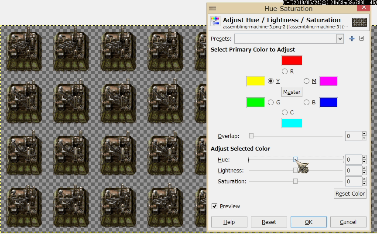Increase Hue with up stepper arrow
The width and height of the screenshot is (377, 234).
click(364, 157)
